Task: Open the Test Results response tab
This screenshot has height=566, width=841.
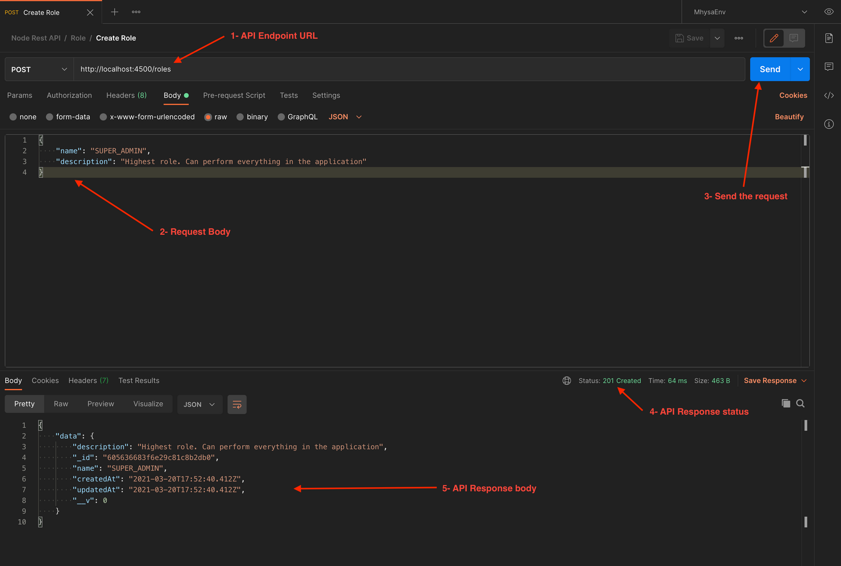Action: [139, 381]
